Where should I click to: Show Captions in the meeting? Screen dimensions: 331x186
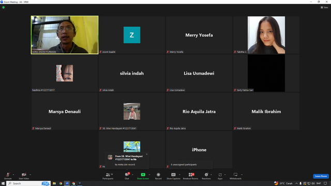tap(173, 176)
